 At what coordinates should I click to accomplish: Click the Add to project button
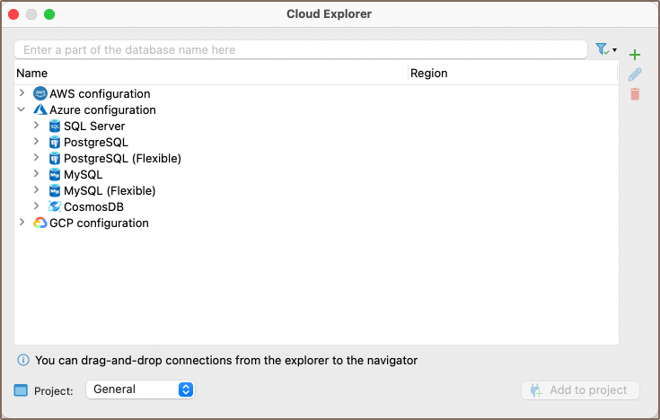coord(580,390)
